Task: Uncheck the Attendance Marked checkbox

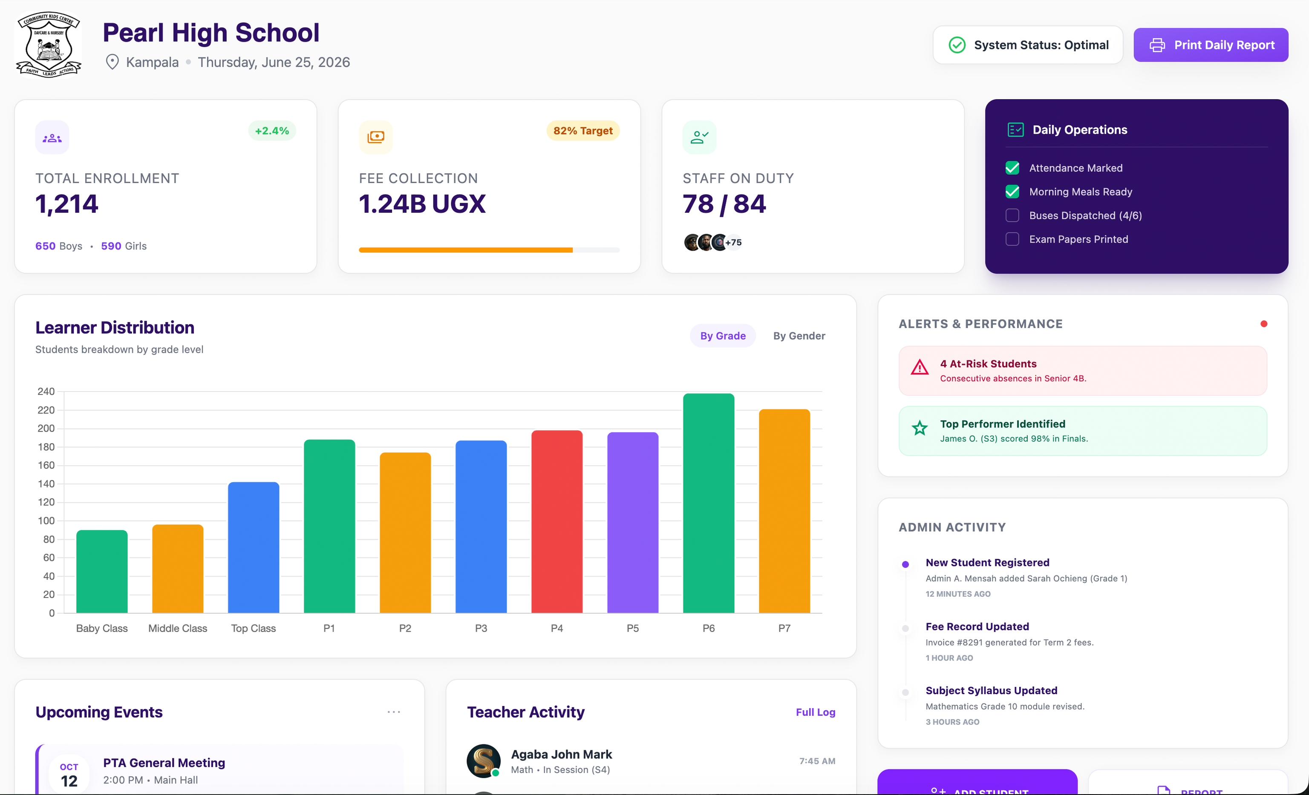Action: (1012, 168)
